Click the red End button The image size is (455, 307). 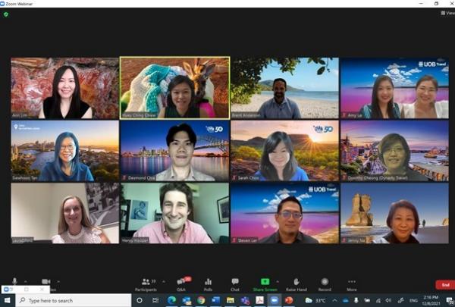point(445,285)
